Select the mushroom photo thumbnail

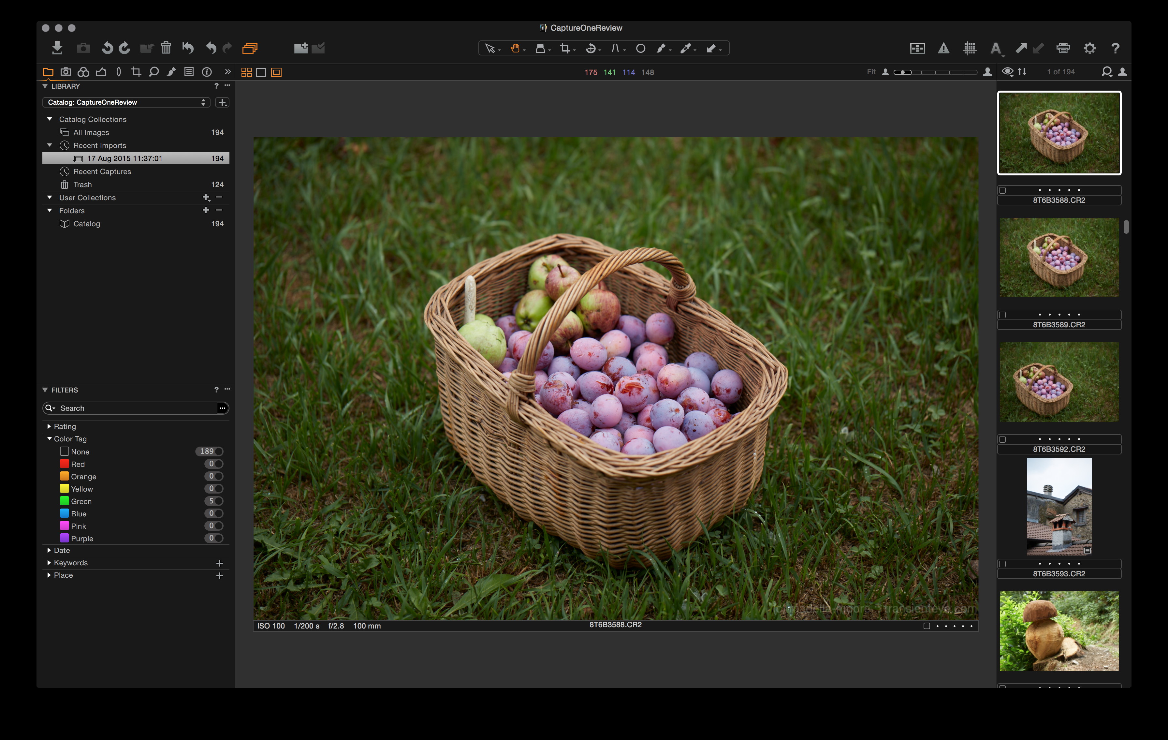click(1059, 630)
